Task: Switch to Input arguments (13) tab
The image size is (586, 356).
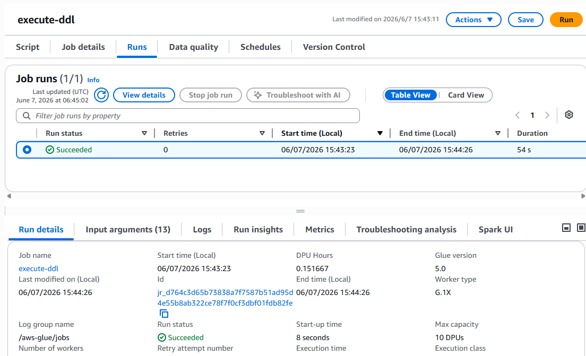Action: tap(128, 229)
